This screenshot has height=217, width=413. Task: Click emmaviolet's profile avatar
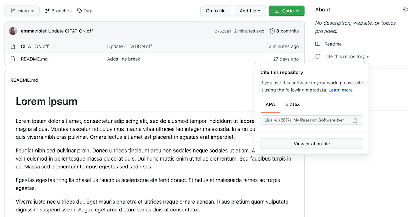(x=13, y=31)
